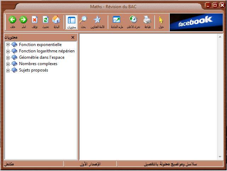227x171 pixels.
Task: Go to Home using the house icon
Action: pos(56,20)
